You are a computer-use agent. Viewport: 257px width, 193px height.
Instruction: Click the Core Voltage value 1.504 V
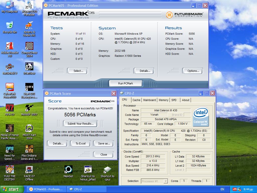point(183,124)
